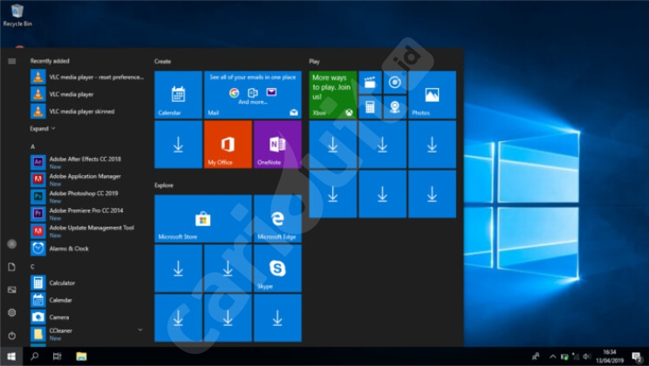Open the small Calculator tile in Play group
649x366 pixels.
pos(370,107)
